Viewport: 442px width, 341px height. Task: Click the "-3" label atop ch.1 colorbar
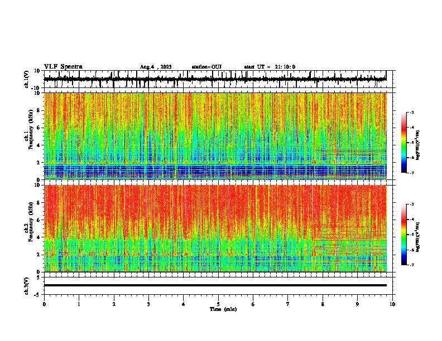412,112
